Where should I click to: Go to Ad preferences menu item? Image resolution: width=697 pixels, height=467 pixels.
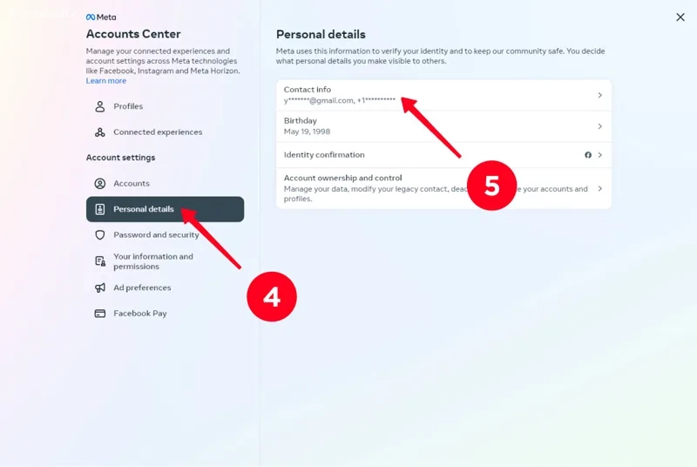pyautogui.click(x=142, y=288)
